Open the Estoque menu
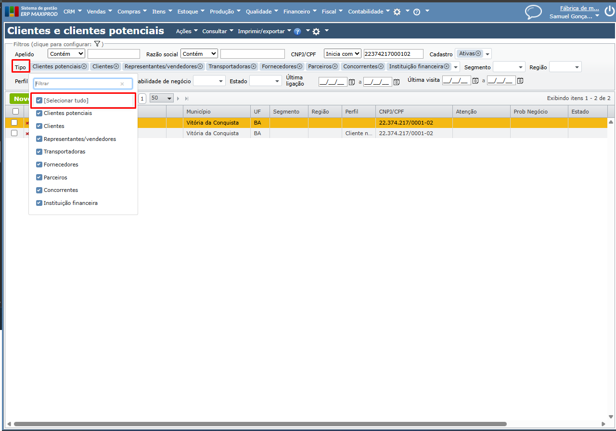 (x=191, y=12)
